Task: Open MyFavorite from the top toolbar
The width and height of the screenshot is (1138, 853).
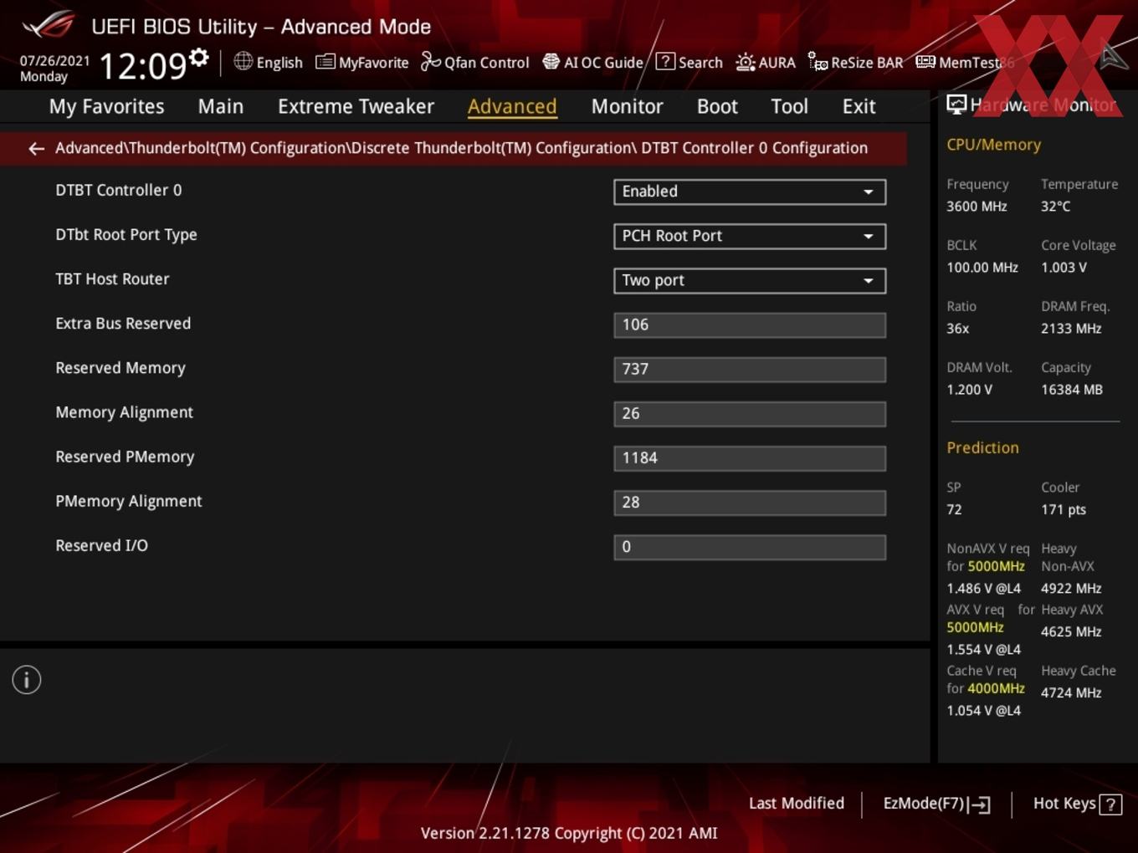Action: pyautogui.click(x=361, y=62)
